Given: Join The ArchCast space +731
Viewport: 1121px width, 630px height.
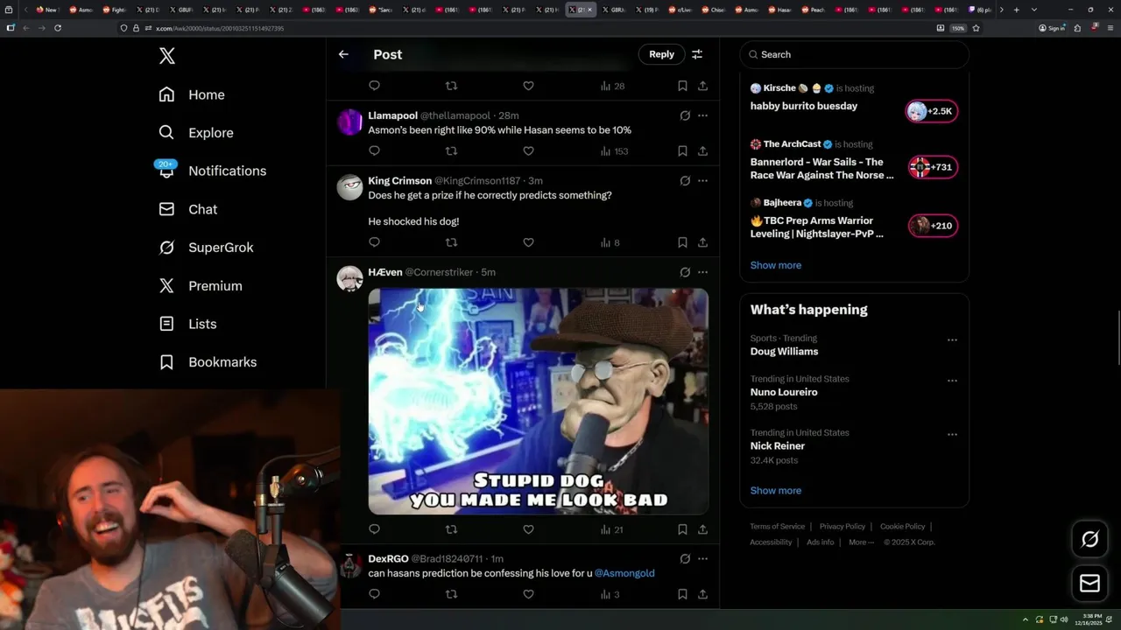Looking at the screenshot, I should [x=932, y=167].
